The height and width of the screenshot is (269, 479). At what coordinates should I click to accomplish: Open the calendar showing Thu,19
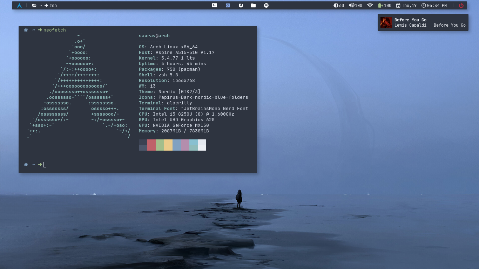406,6
